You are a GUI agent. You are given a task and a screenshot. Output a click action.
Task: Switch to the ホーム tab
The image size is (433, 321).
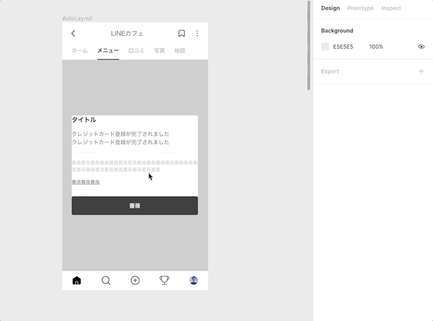pos(80,51)
